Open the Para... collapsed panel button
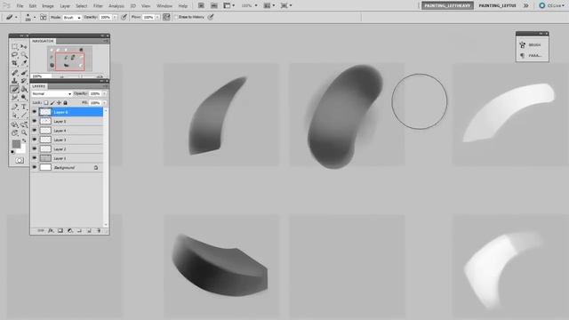 [x=532, y=55]
